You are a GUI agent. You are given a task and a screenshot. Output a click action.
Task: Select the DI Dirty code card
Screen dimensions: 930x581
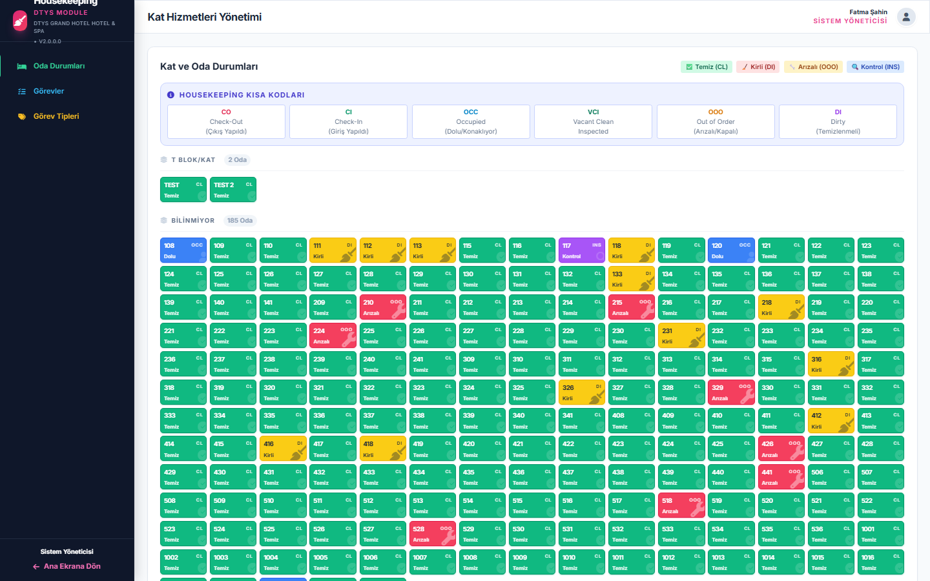[838, 121]
